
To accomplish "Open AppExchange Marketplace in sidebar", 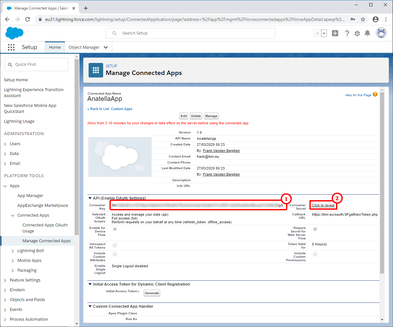I will [x=43, y=206].
